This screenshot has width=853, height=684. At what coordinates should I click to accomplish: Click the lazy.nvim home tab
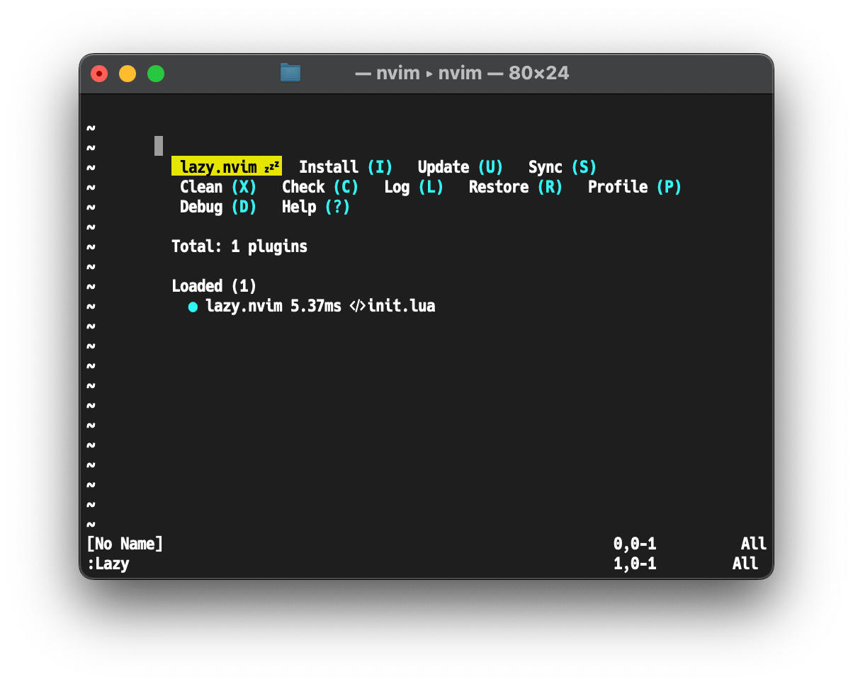(227, 167)
